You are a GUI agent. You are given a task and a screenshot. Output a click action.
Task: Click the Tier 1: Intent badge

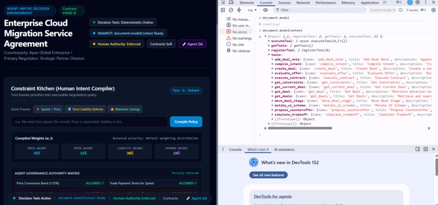point(186,91)
